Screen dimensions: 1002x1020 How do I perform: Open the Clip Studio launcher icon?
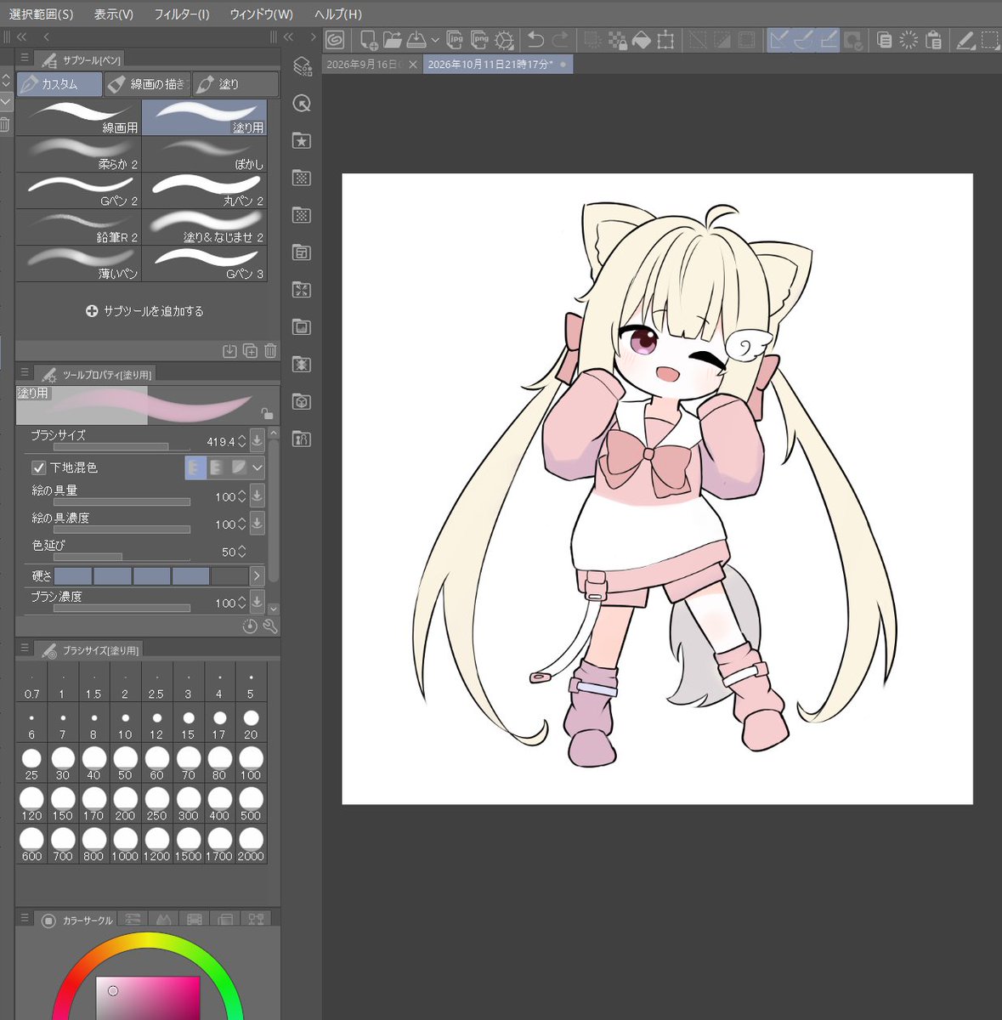point(335,39)
